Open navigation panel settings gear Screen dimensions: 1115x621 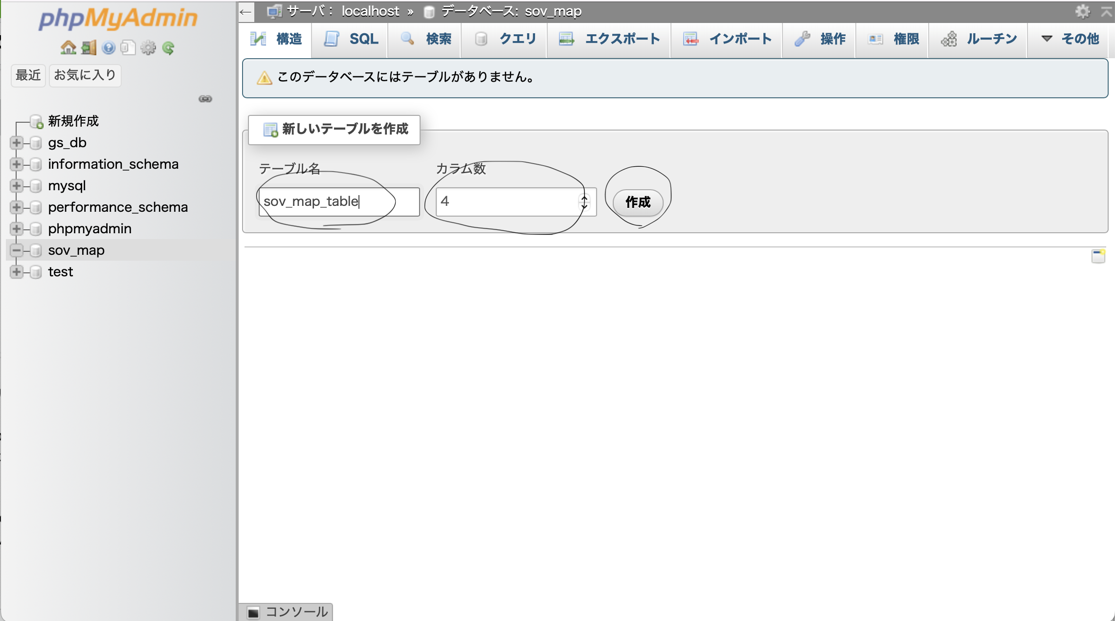[x=148, y=47]
